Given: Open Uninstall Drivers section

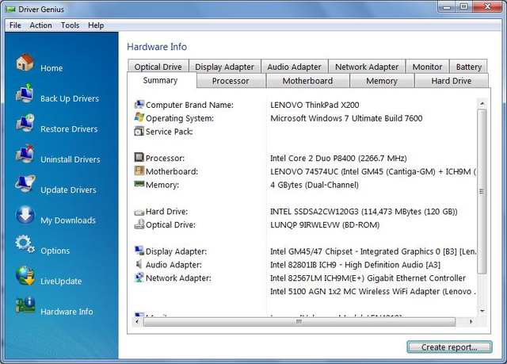Looking at the screenshot, I should [71, 159].
